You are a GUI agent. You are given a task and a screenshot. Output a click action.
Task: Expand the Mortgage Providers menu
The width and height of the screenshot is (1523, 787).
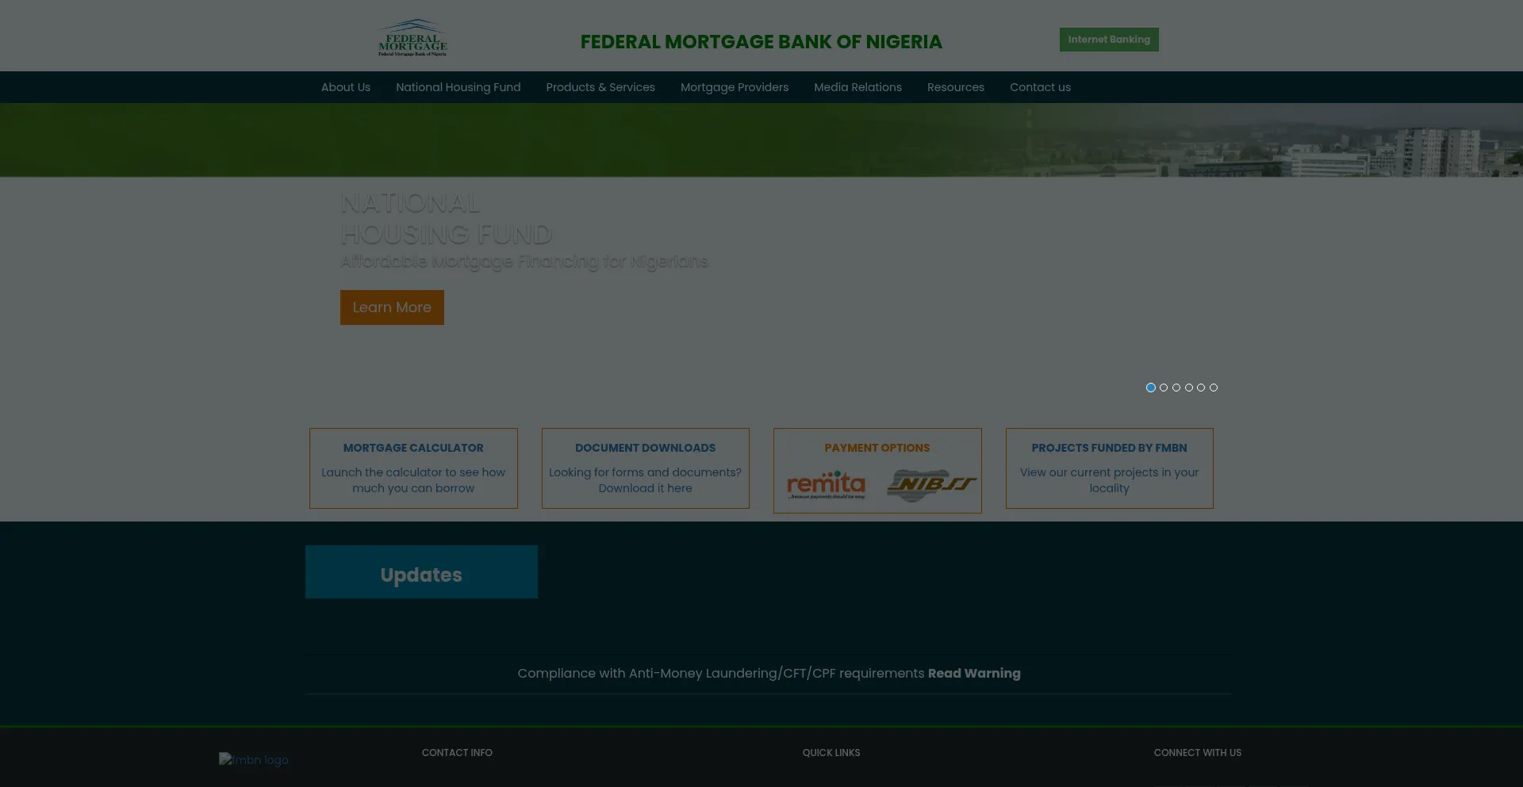735,87
